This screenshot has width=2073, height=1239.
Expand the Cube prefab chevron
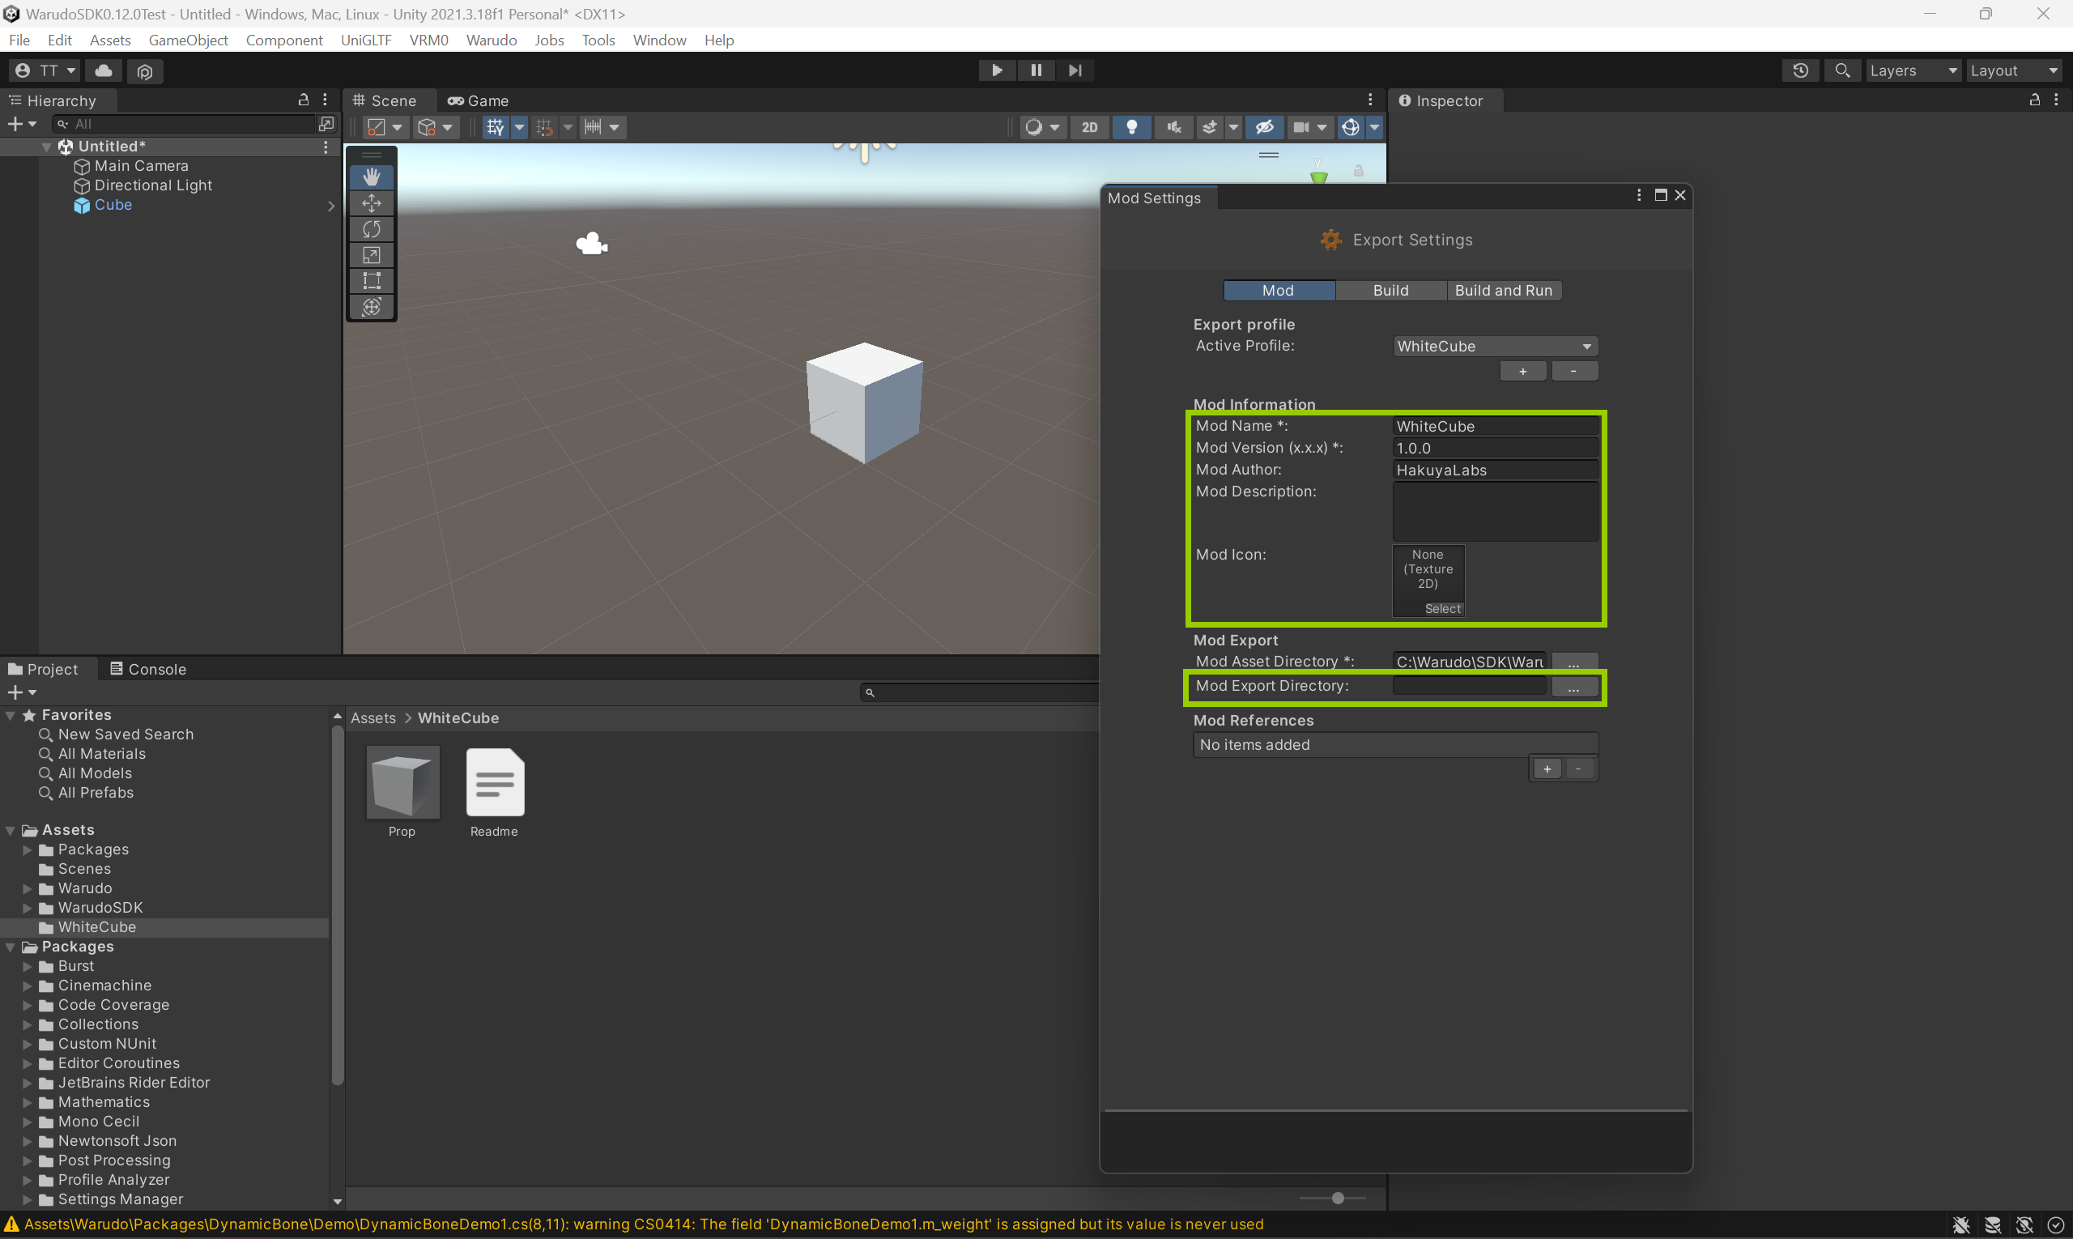[330, 206]
